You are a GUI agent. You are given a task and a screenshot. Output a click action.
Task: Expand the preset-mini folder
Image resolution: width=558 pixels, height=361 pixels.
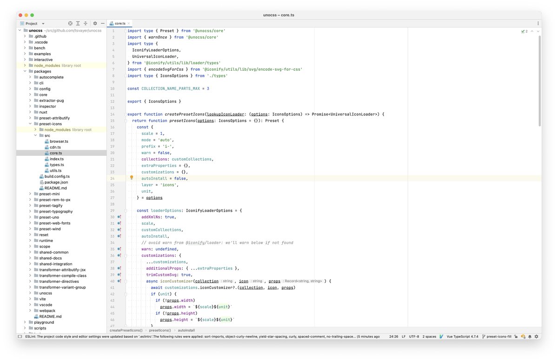click(x=30, y=194)
